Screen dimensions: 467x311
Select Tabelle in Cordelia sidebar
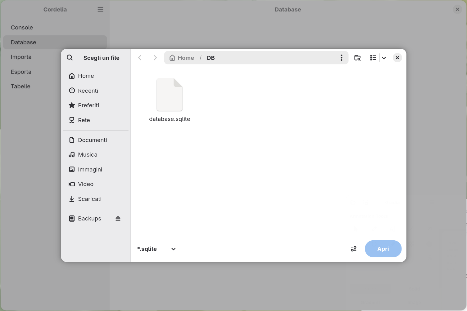pos(55,87)
